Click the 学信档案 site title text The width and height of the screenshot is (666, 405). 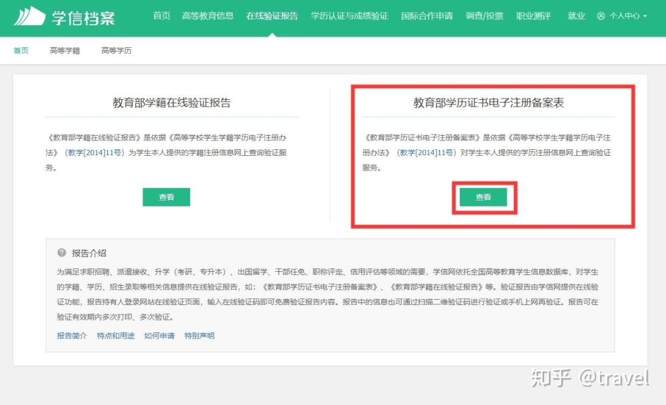(x=83, y=18)
